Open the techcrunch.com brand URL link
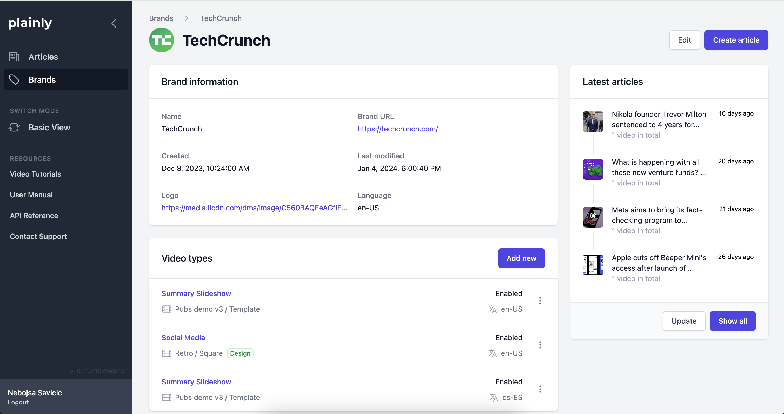Image resolution: width=784 pixels, height=414 pixels. click(397, 129)
